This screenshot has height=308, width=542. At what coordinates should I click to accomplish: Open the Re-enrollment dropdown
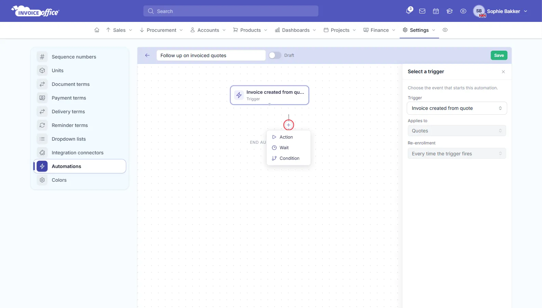coord(457,154)
